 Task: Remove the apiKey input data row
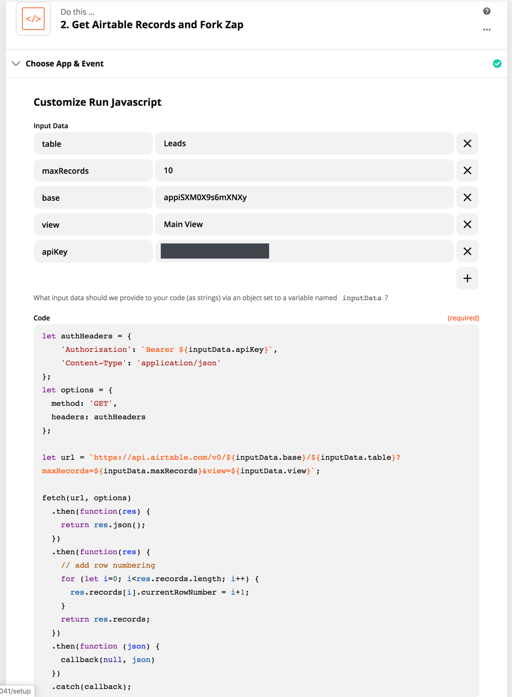tap(467, 251)
